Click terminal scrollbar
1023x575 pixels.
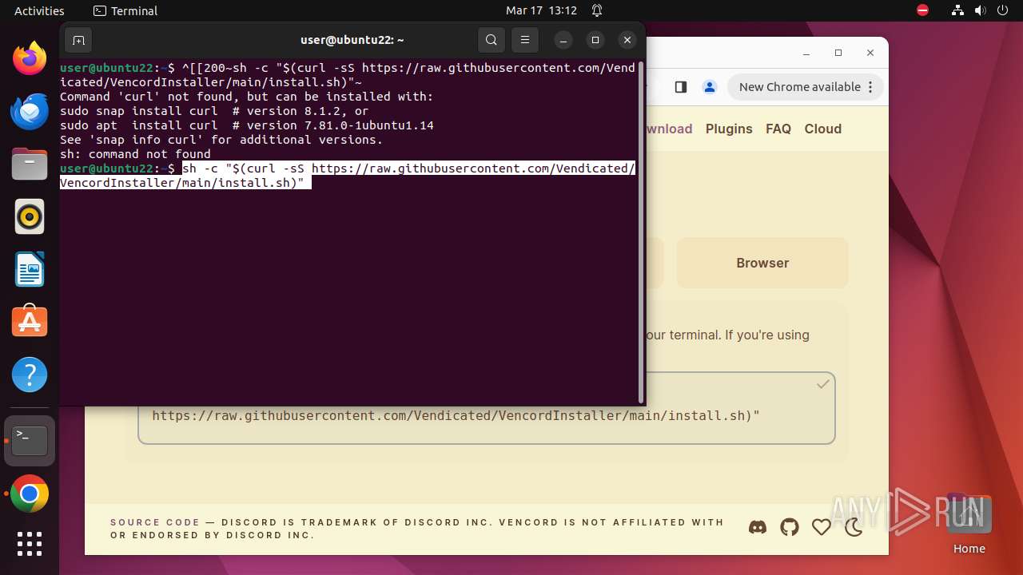(641, 232)
